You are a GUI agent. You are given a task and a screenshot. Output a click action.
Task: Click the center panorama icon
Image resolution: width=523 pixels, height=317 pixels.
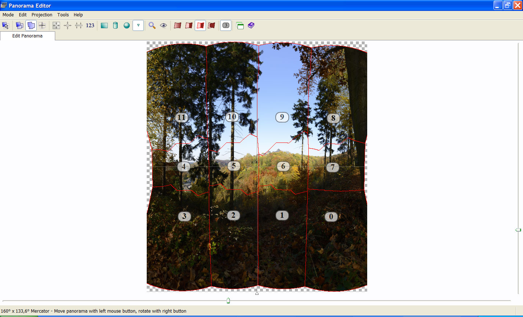pyautogui.click(x=68, y=25)
